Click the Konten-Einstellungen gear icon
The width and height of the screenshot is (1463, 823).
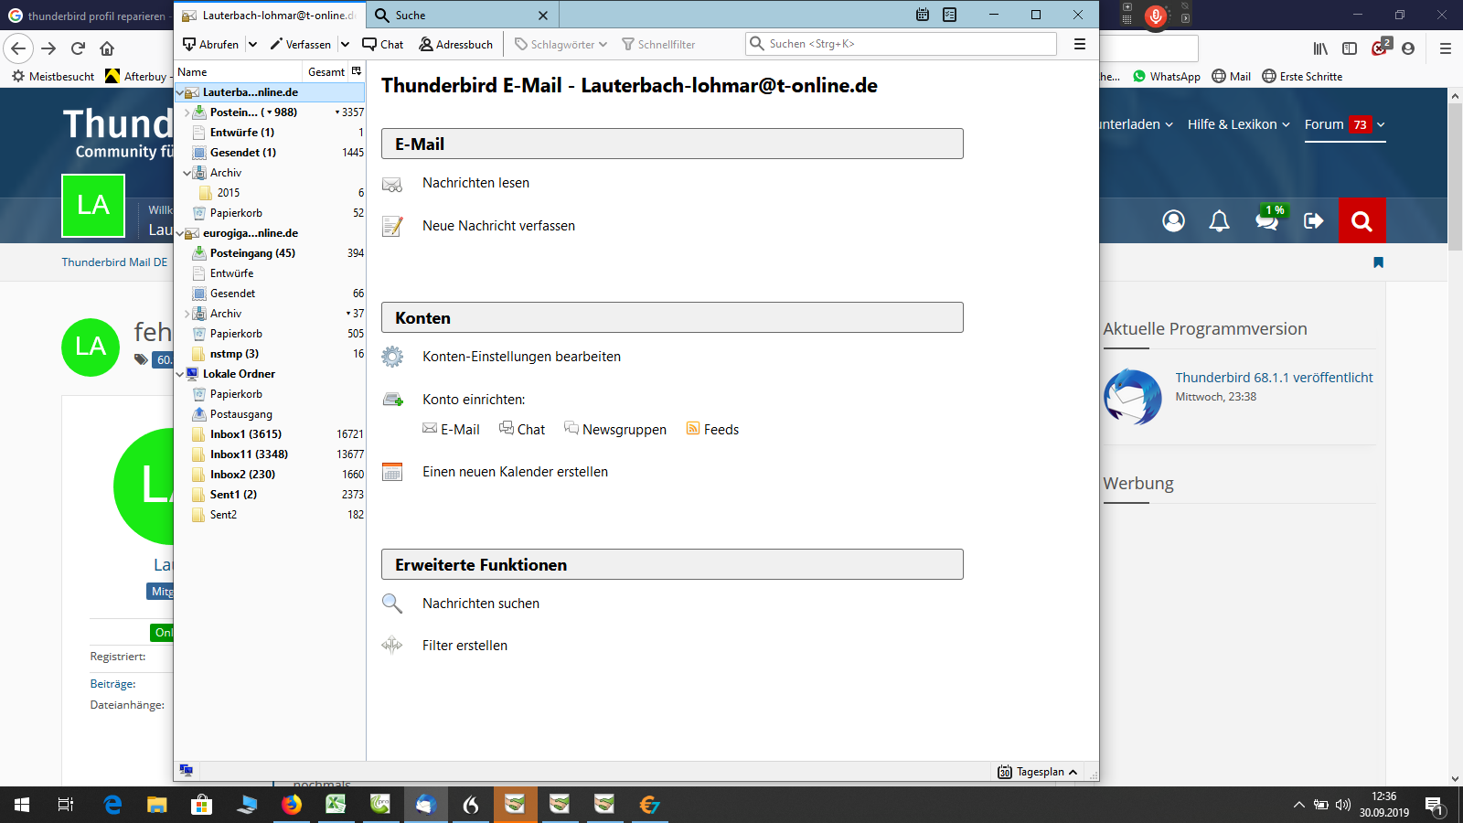click(x=392, y=357)
